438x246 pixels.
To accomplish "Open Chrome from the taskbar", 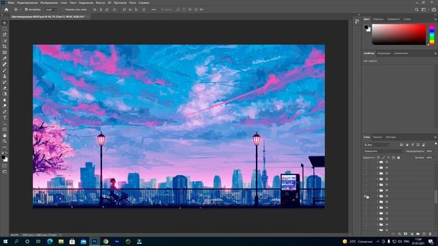I will 105,241.
